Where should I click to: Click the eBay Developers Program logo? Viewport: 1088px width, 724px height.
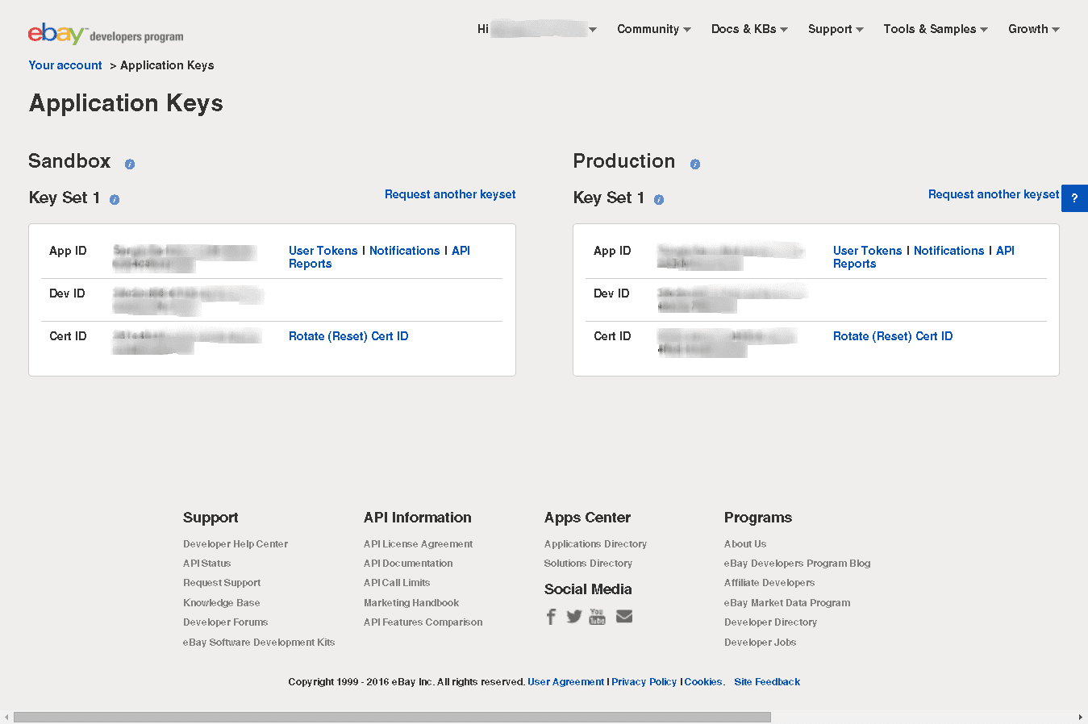pyautogui.click(x=105, y=34)
